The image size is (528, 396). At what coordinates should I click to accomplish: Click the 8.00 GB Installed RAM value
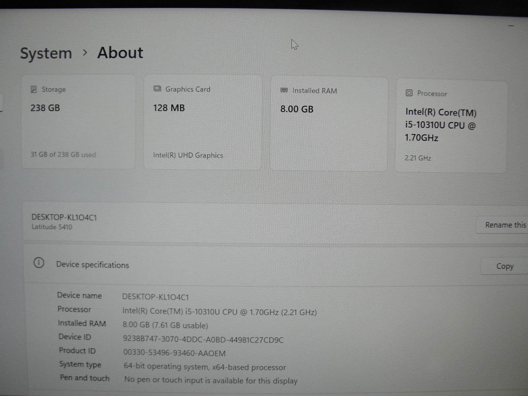click(x=296, y=109)
